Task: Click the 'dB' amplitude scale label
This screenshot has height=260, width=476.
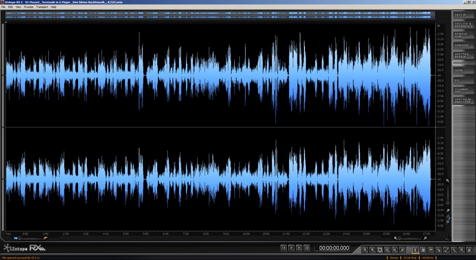Action: pyautogui.click(x=438, y=26)
